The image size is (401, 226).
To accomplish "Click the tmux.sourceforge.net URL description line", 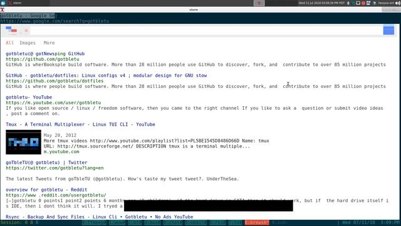I will point(147,146).
